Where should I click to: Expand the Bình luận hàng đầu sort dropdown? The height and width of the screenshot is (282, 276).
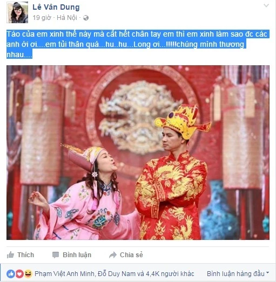[x=238, y=274]
